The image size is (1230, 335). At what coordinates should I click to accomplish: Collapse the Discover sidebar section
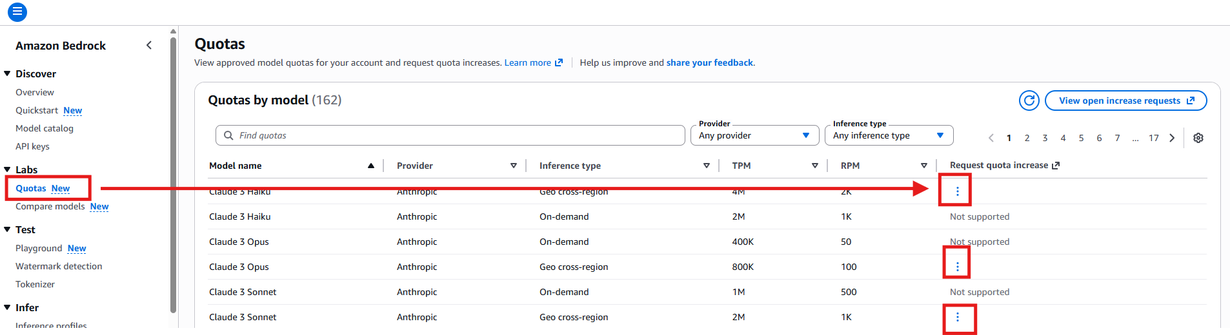tap(7, 74)
